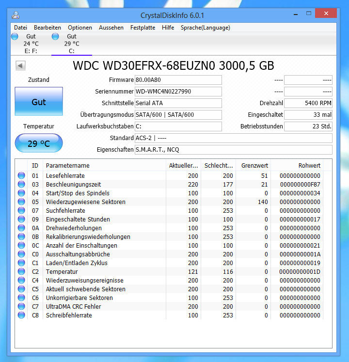Image resolution: width=349 pixels, height=362 pixels.
Task: Click the CrystalDiskInfo app icon in title bar
Action: (16, 15)
